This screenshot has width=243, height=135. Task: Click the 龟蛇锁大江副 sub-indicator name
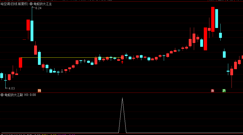tap(14, 95)
